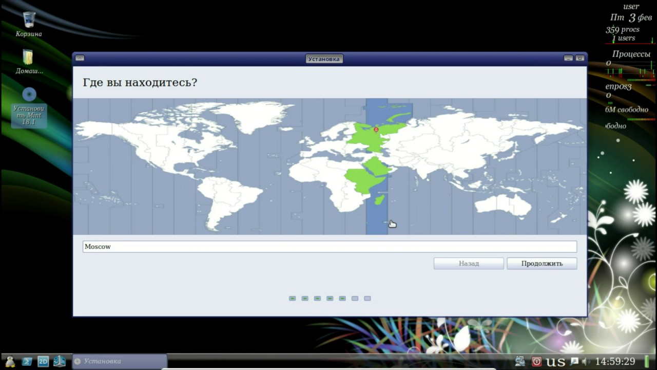
Task: Open the volume speaker tray icon
Action: pyautogui.click(x=586, y=361)
